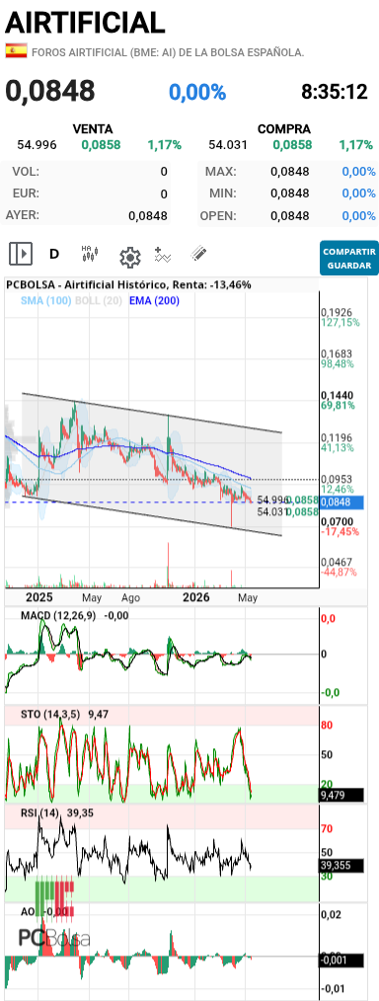379x1001 pixels.
Task: Click the Ago date axis label
Action: pyautogui.click(x=131, y=599)
